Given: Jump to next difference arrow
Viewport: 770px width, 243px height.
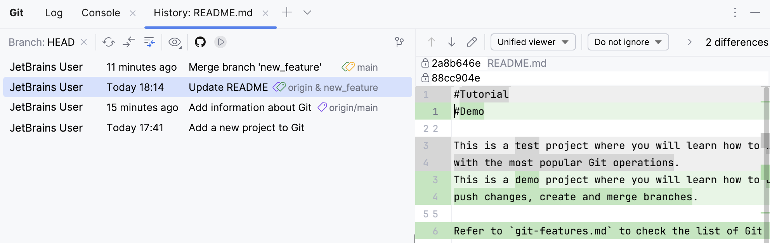Looking at the screenshot, I should coord(452,42).
